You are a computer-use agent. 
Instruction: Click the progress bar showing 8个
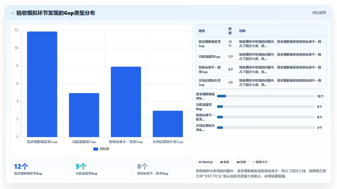(x=266, y=117)
